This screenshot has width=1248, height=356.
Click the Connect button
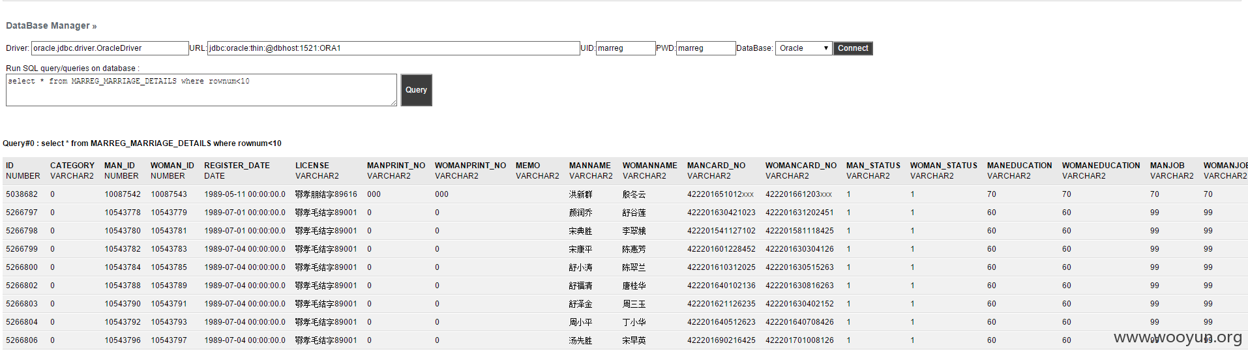click(853, 48)
